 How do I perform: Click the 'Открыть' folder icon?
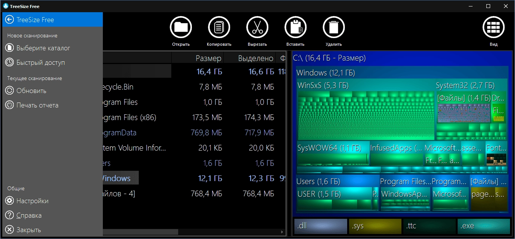coord(181,27)
